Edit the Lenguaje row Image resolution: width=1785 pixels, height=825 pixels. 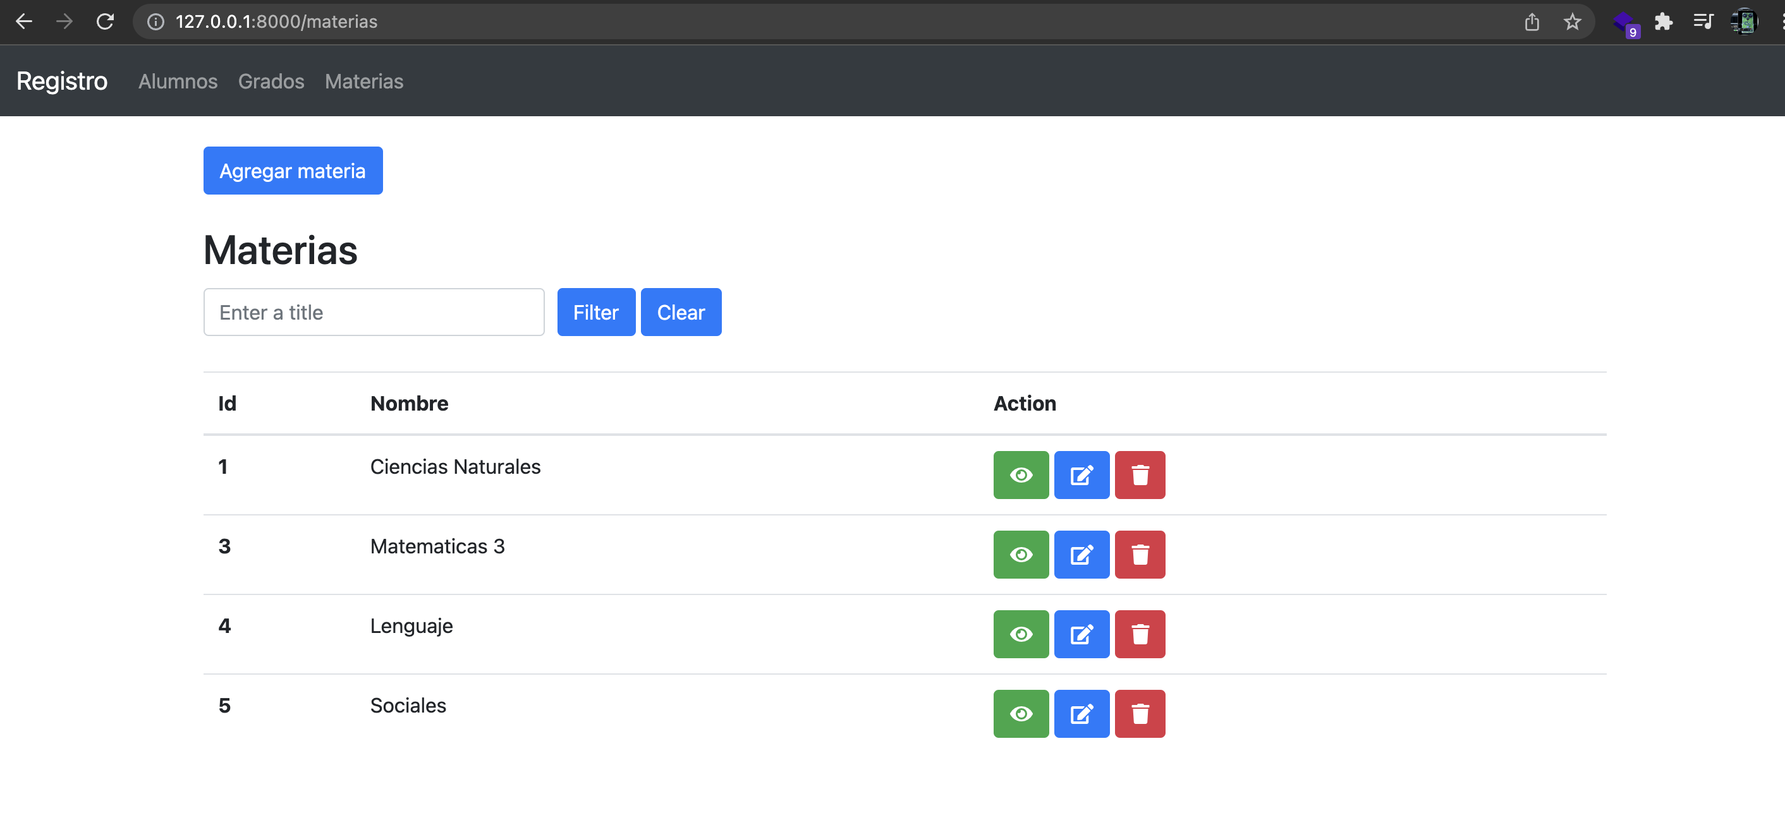click(x=1081, y=634)
